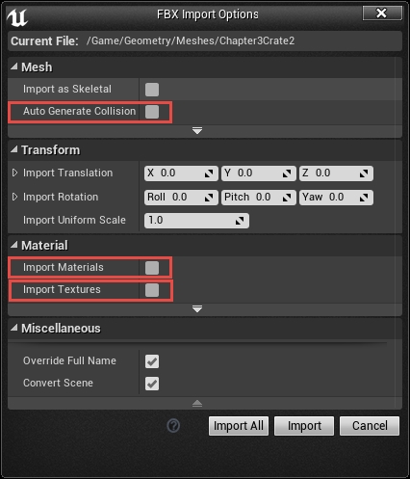Show advanced Mesh options arrow
410x479 pixels.
(x=197, y=131)
